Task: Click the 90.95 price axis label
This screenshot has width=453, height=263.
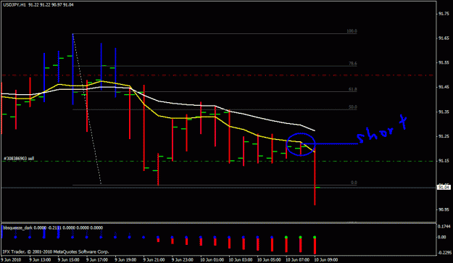Action: pos(444,210)
